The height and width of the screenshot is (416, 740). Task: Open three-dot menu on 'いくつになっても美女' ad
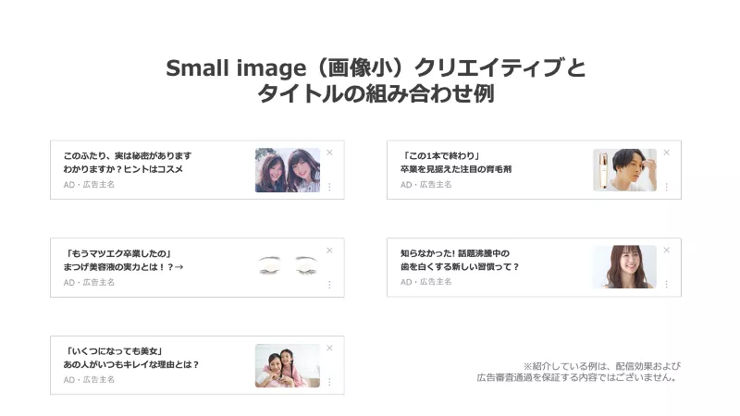(329, 383)
